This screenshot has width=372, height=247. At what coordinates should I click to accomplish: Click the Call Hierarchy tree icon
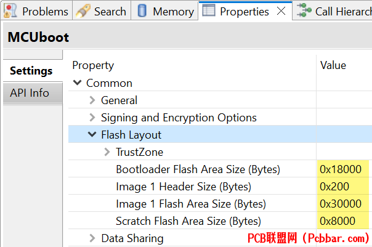[304, 10]
